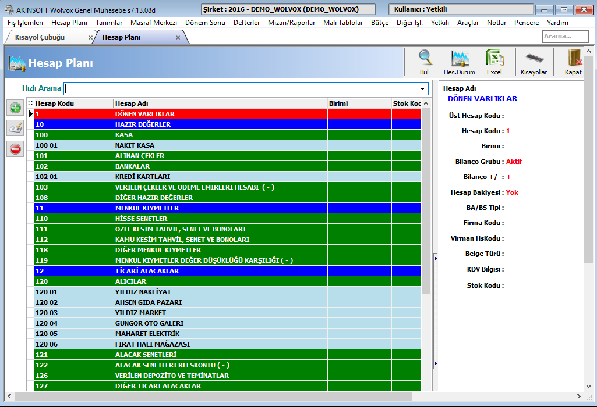Select the FIRAT HALI MAĞAZASI row

click(x=228, y=344)
